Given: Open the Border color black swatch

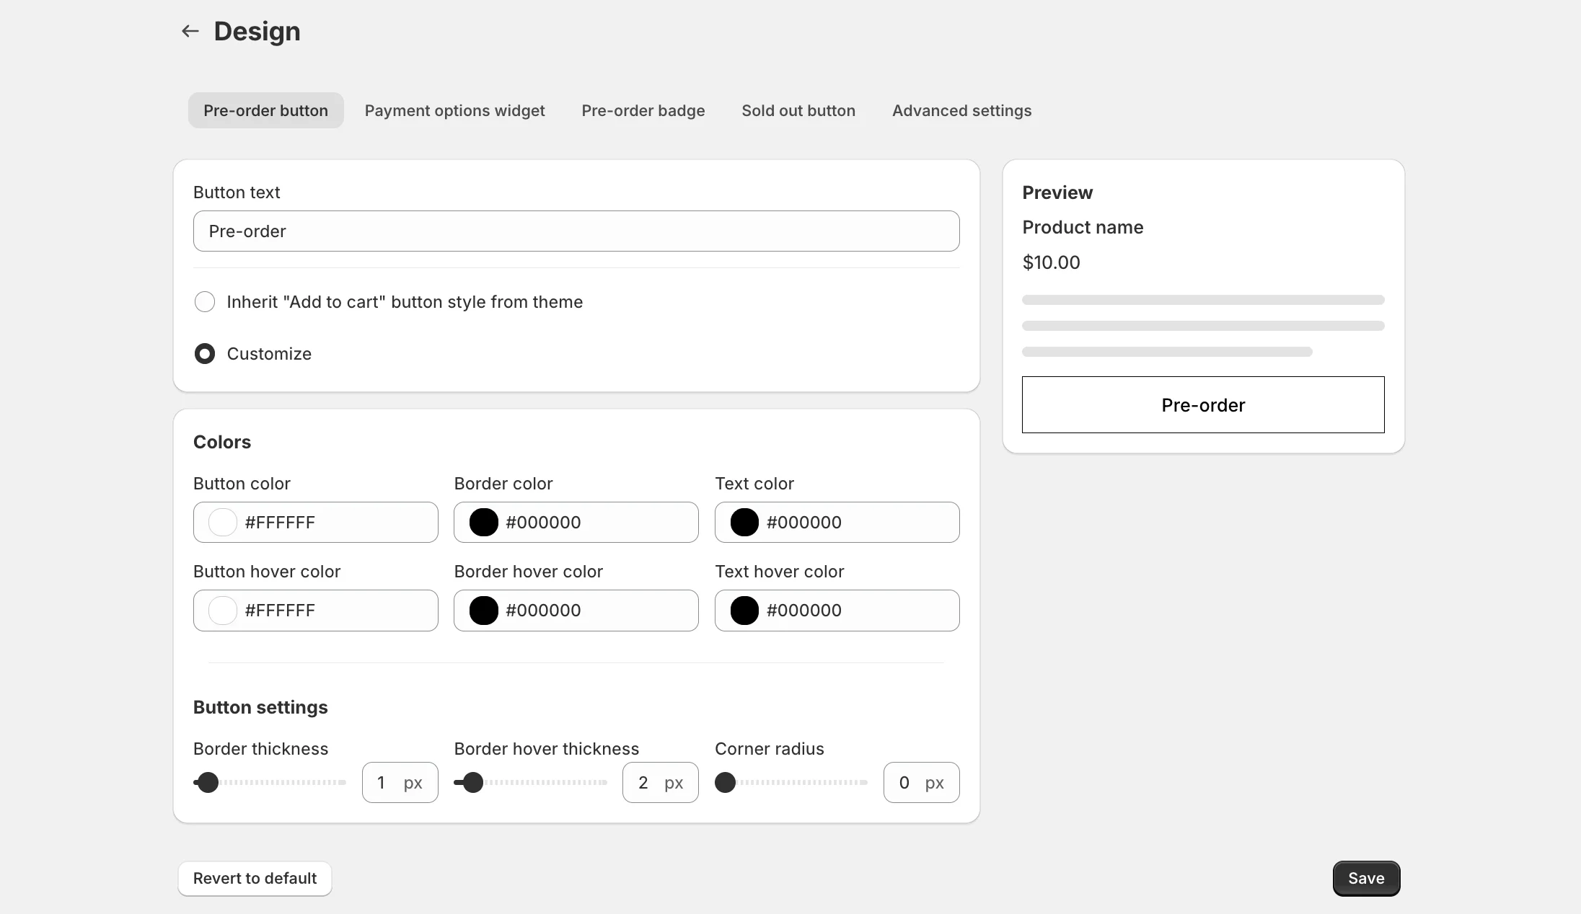Looking at the screenshot, I should tap(483, 523).
